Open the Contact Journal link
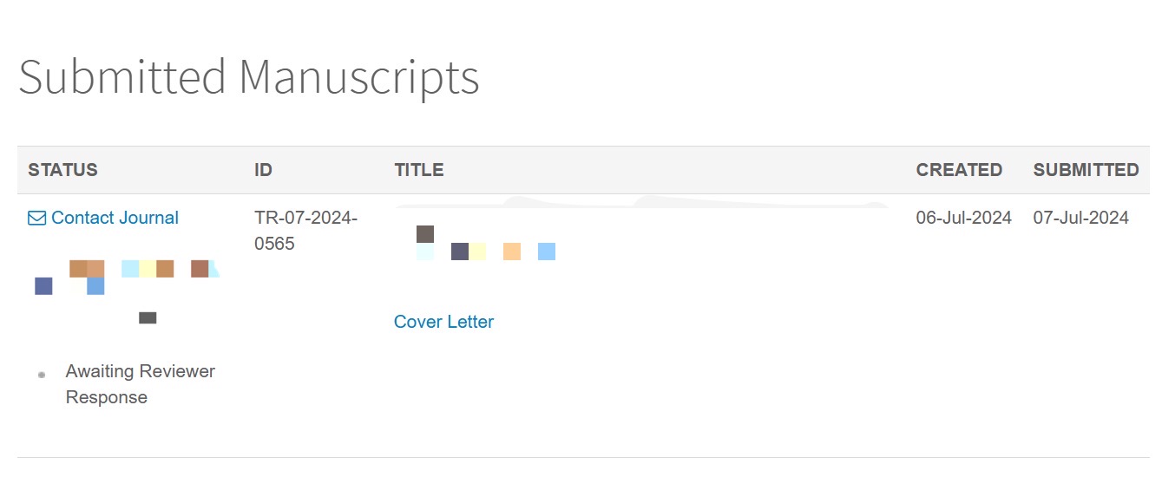Viewport: 1175px width, 477px height. click(x=115, y=218)
